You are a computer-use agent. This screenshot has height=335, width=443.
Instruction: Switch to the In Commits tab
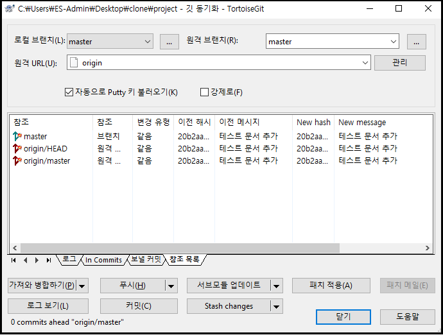pyautogui.click(x=103, y=260)
